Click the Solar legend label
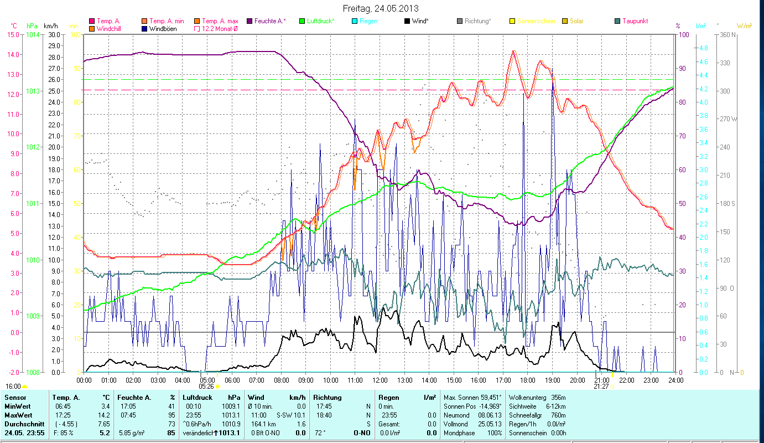This screenshot has width=764, height=443. pyautogui.click(x=576, y=21)
